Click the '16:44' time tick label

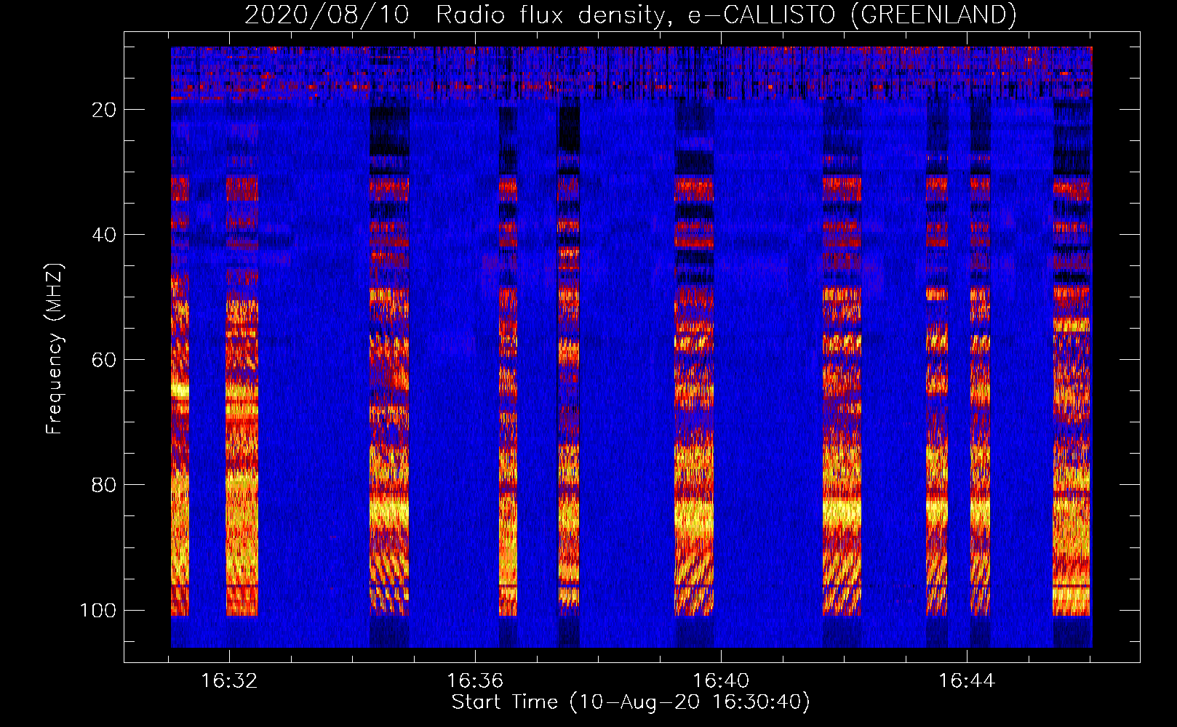[967, 681]
